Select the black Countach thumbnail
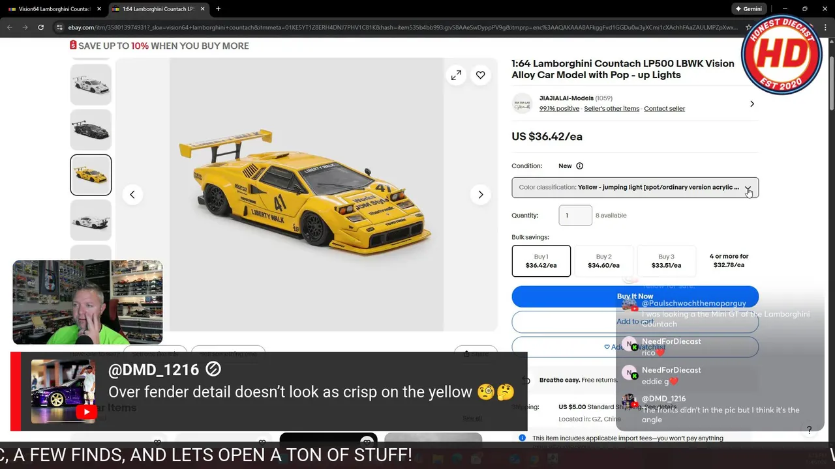This screenshot has height=469, width=835. coord(91,130)
